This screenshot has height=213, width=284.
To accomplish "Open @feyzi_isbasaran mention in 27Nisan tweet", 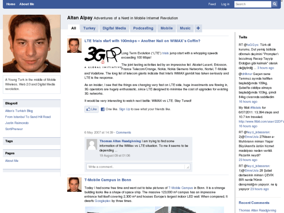I will pos(258,132).
